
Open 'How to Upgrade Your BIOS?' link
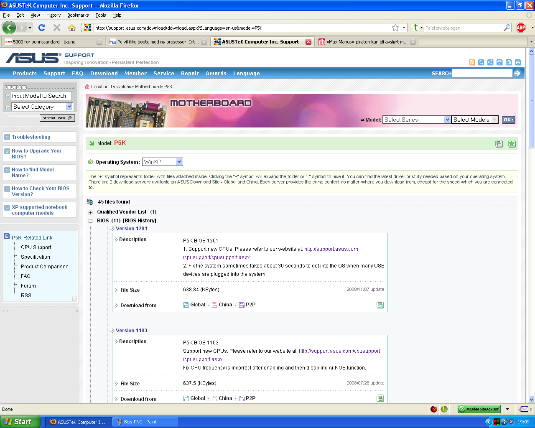tap(36, 153)
